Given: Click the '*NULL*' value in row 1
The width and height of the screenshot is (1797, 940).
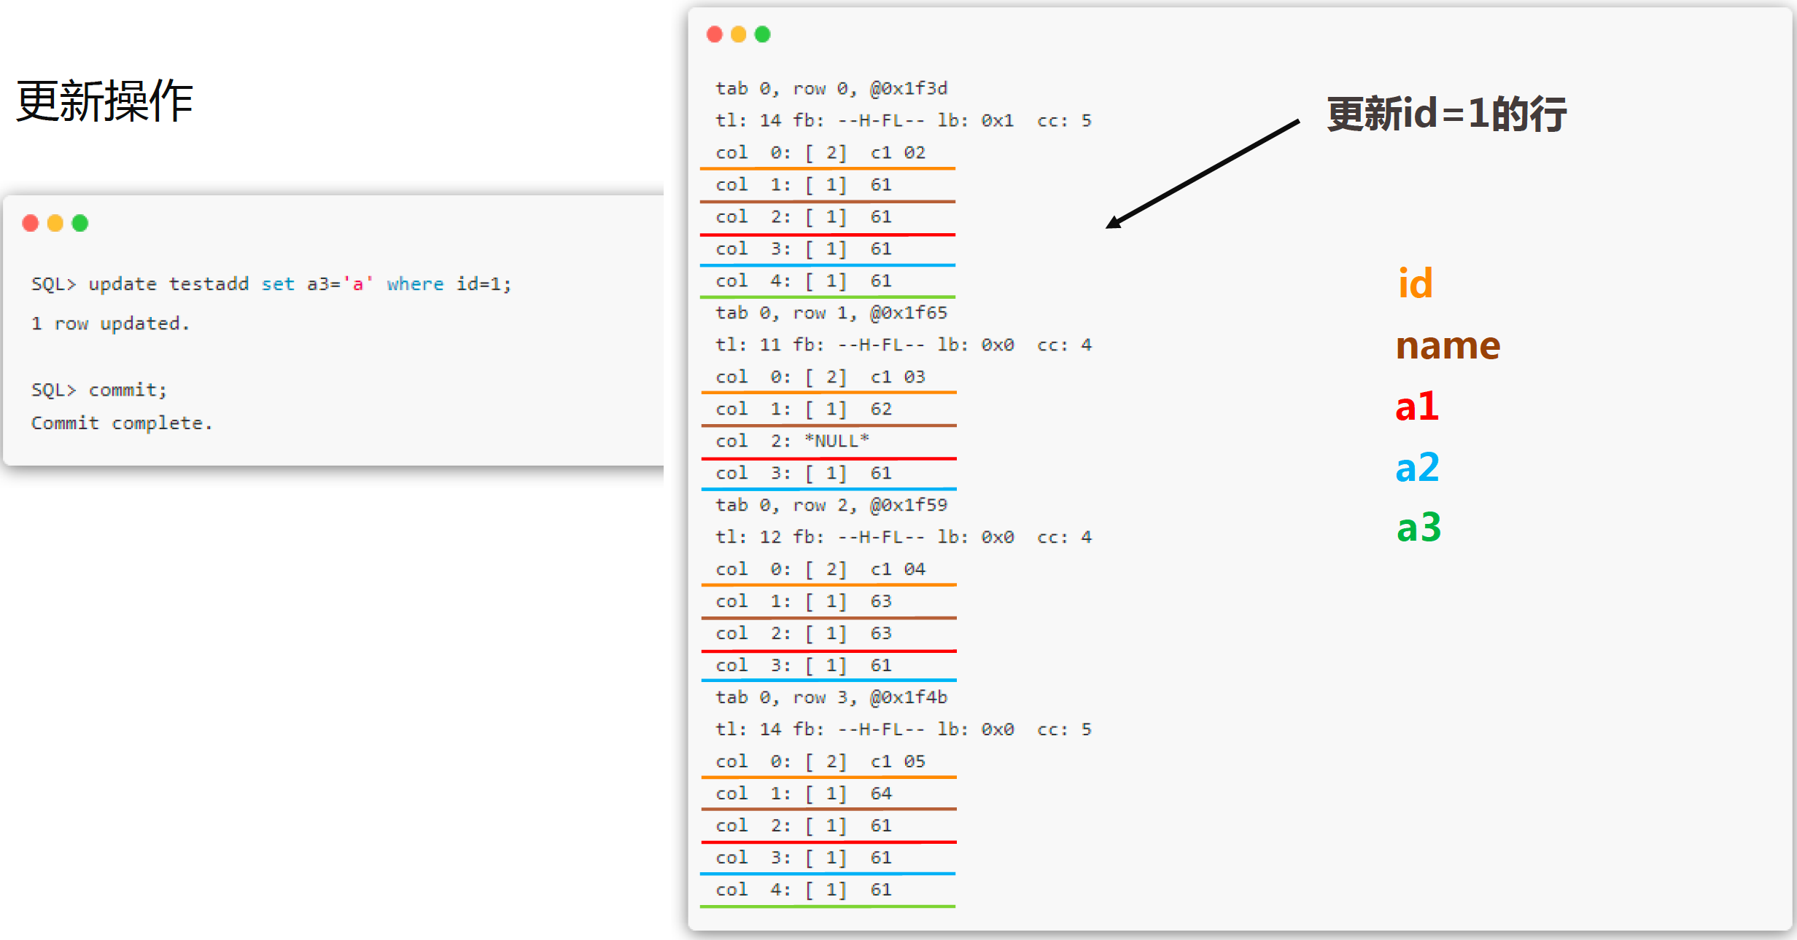Looking at the screenshot, I should (x=837, y=441).
